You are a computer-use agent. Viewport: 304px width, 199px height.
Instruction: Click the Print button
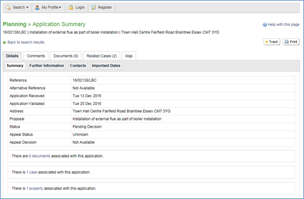[x=291, y=42]
